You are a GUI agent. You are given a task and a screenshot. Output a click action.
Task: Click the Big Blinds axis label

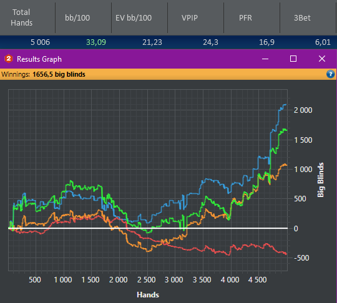point(320,180)
